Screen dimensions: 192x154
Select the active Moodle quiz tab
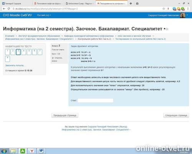pos(111,3)
